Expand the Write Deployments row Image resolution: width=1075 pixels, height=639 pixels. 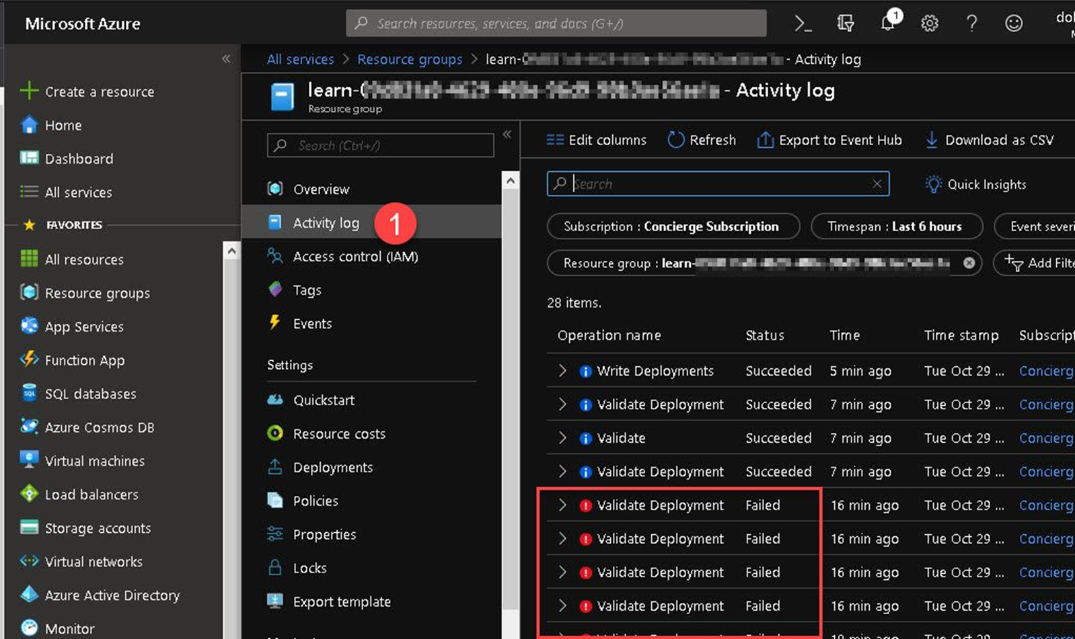pos(562,371)
